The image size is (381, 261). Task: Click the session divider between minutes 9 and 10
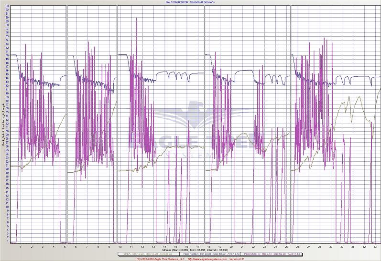tap(117, 124)
